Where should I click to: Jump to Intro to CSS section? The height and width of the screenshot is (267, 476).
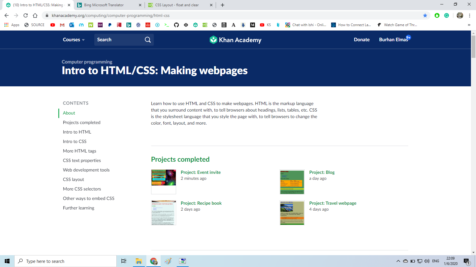coord(75,142)
